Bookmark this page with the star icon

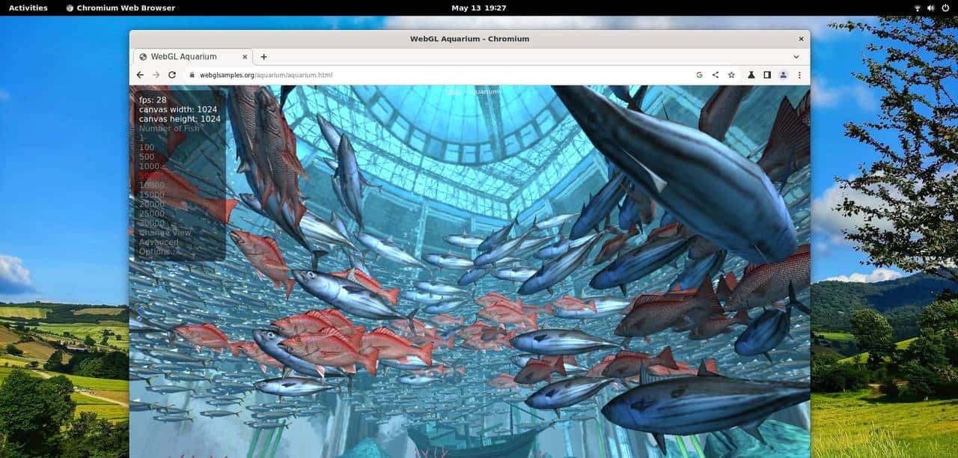click(731, 75)
